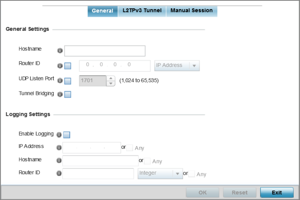Increase UDP port with the up arrow

(111, 78)
